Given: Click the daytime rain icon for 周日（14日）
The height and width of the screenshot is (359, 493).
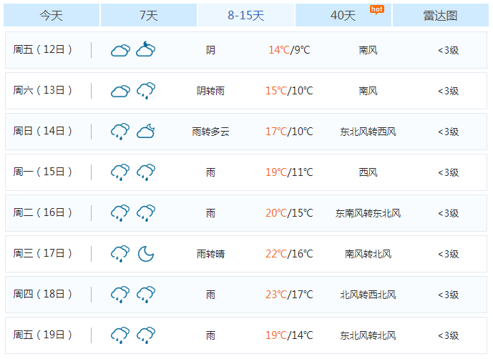Looking at the screenshot, I should pos(120,132).
